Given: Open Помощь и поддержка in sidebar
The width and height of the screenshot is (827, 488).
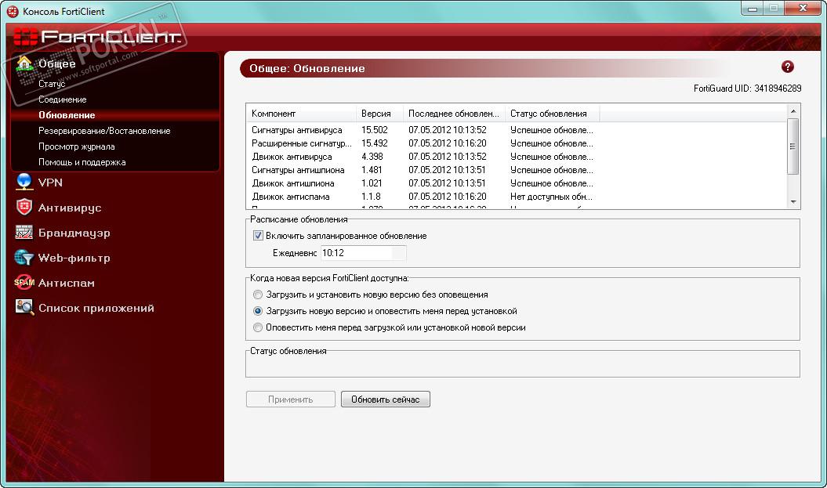Looking at the screenshot, I should click(x=82, y=162).
